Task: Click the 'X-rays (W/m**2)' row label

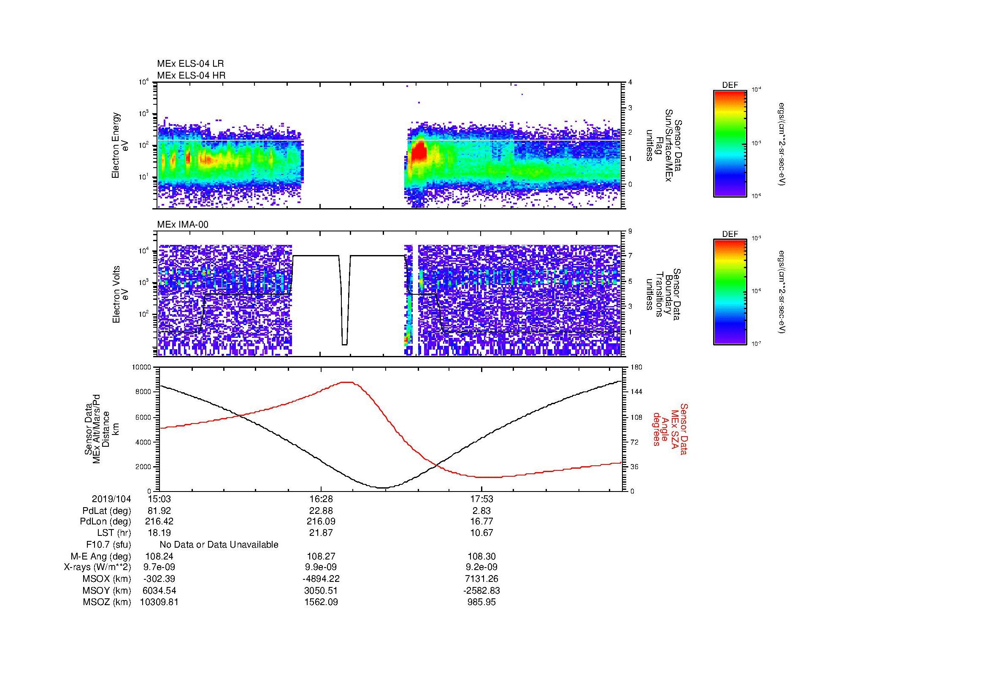Action: pyautogui.click(x=97, y=567)
